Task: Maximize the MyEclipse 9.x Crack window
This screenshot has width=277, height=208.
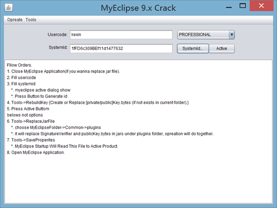Action: pyautogui.click(x=243, y=6)
